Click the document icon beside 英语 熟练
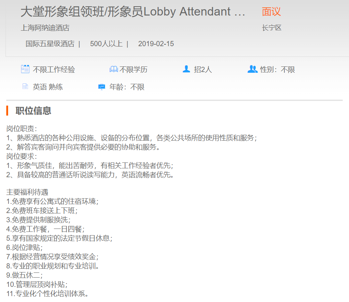 click(25, 87)
